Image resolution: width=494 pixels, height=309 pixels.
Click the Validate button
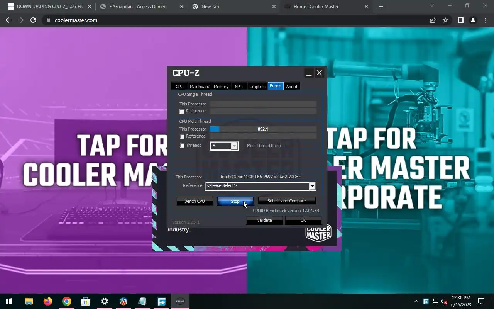coord(265,220)
